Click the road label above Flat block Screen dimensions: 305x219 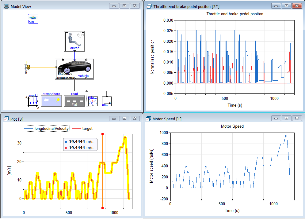pos(74,94)
